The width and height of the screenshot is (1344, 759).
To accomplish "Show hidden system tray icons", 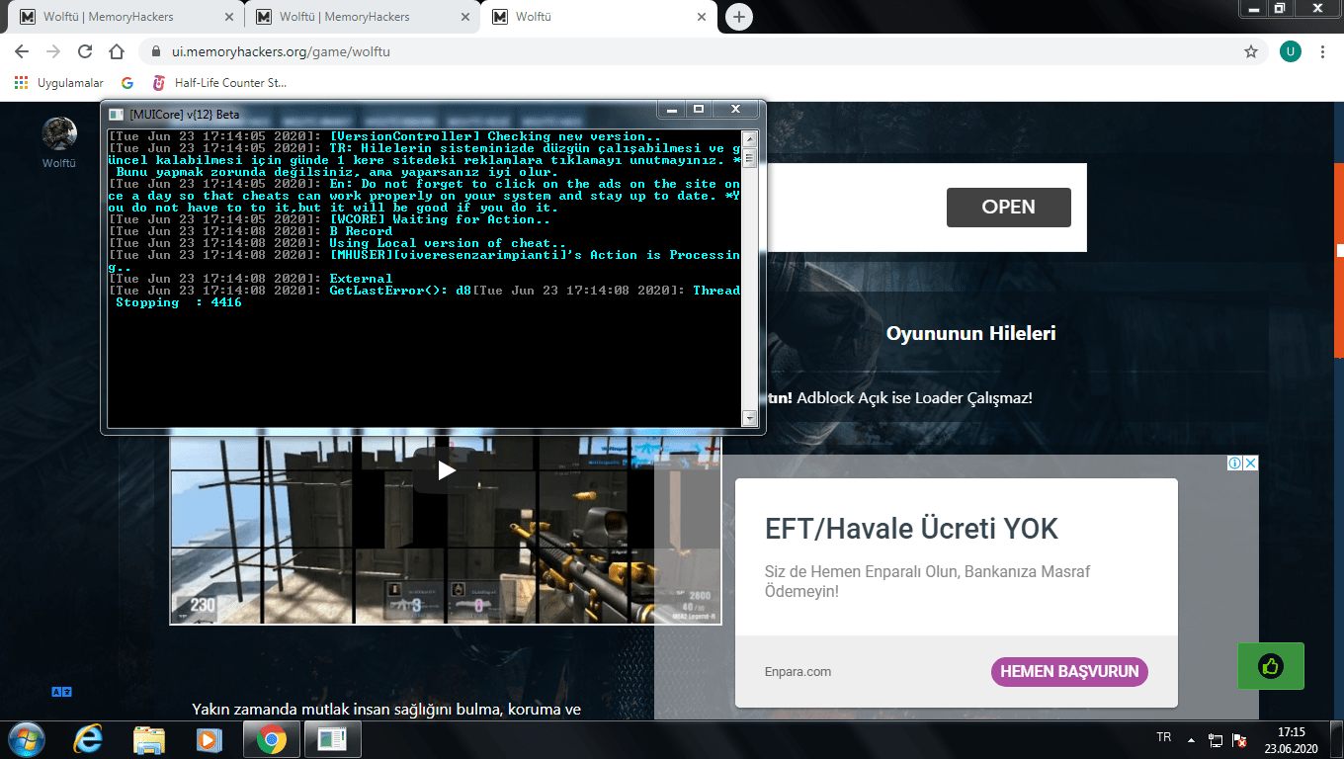I will click(x=1192, y=740).
